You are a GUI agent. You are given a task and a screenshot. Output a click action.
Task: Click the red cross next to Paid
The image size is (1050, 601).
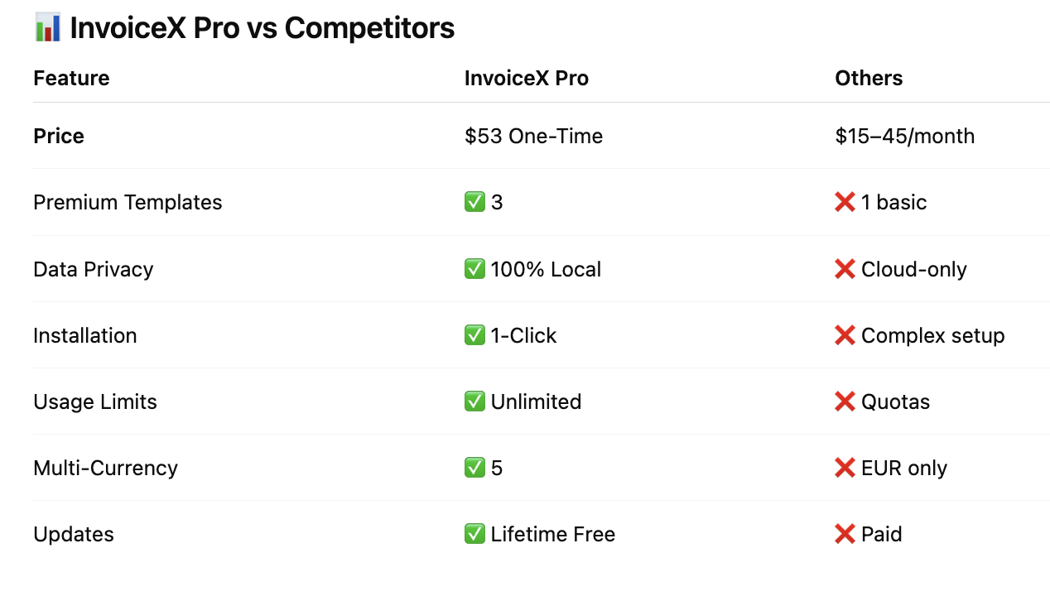(845, 534)
